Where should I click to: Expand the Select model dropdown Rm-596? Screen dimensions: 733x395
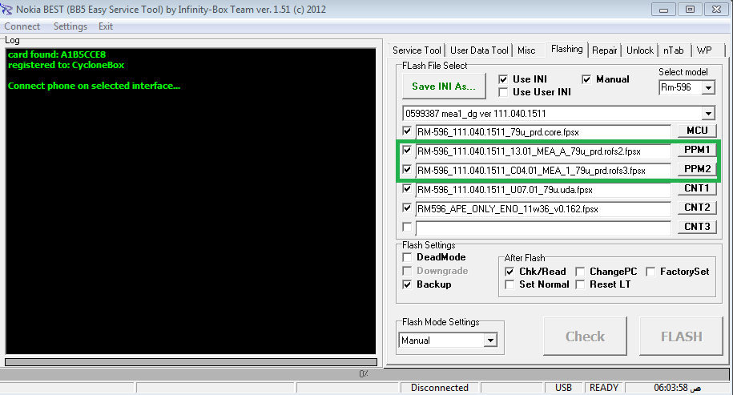click(709, 87)
